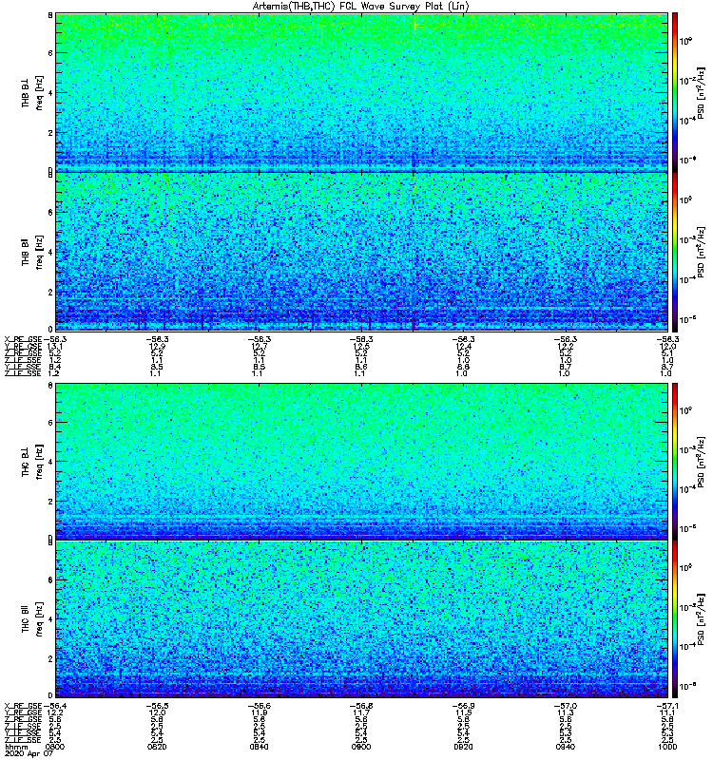Click the "1000" time tick label

(x=667, y=747)
